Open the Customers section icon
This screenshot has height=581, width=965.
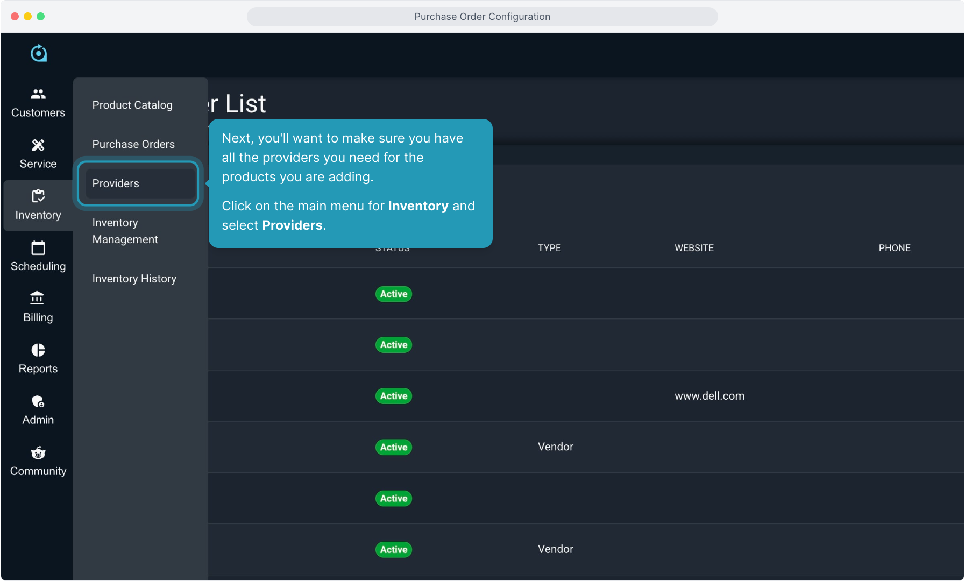tap(38, 94)
